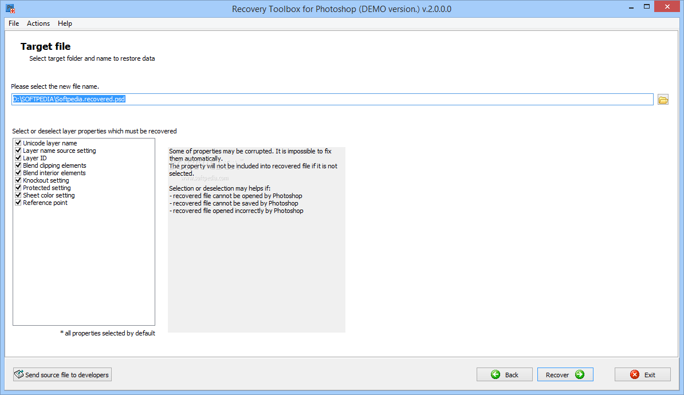
Task: Deselect Blend interior elements checkbox
Action: tap(18, 173)
